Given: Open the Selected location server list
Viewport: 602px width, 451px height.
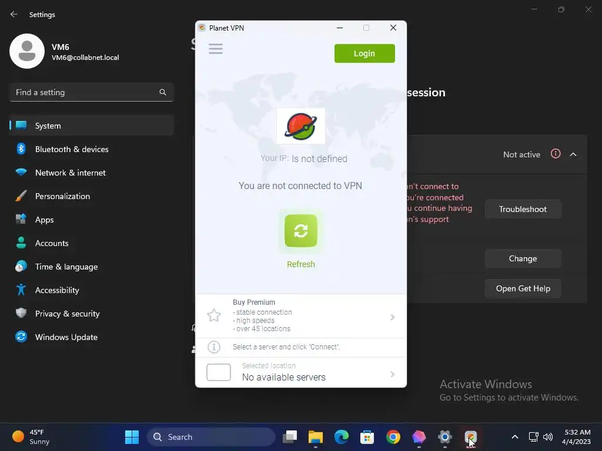Looking at the screenshot, I should pyautogui.click(x=300, y=372).
